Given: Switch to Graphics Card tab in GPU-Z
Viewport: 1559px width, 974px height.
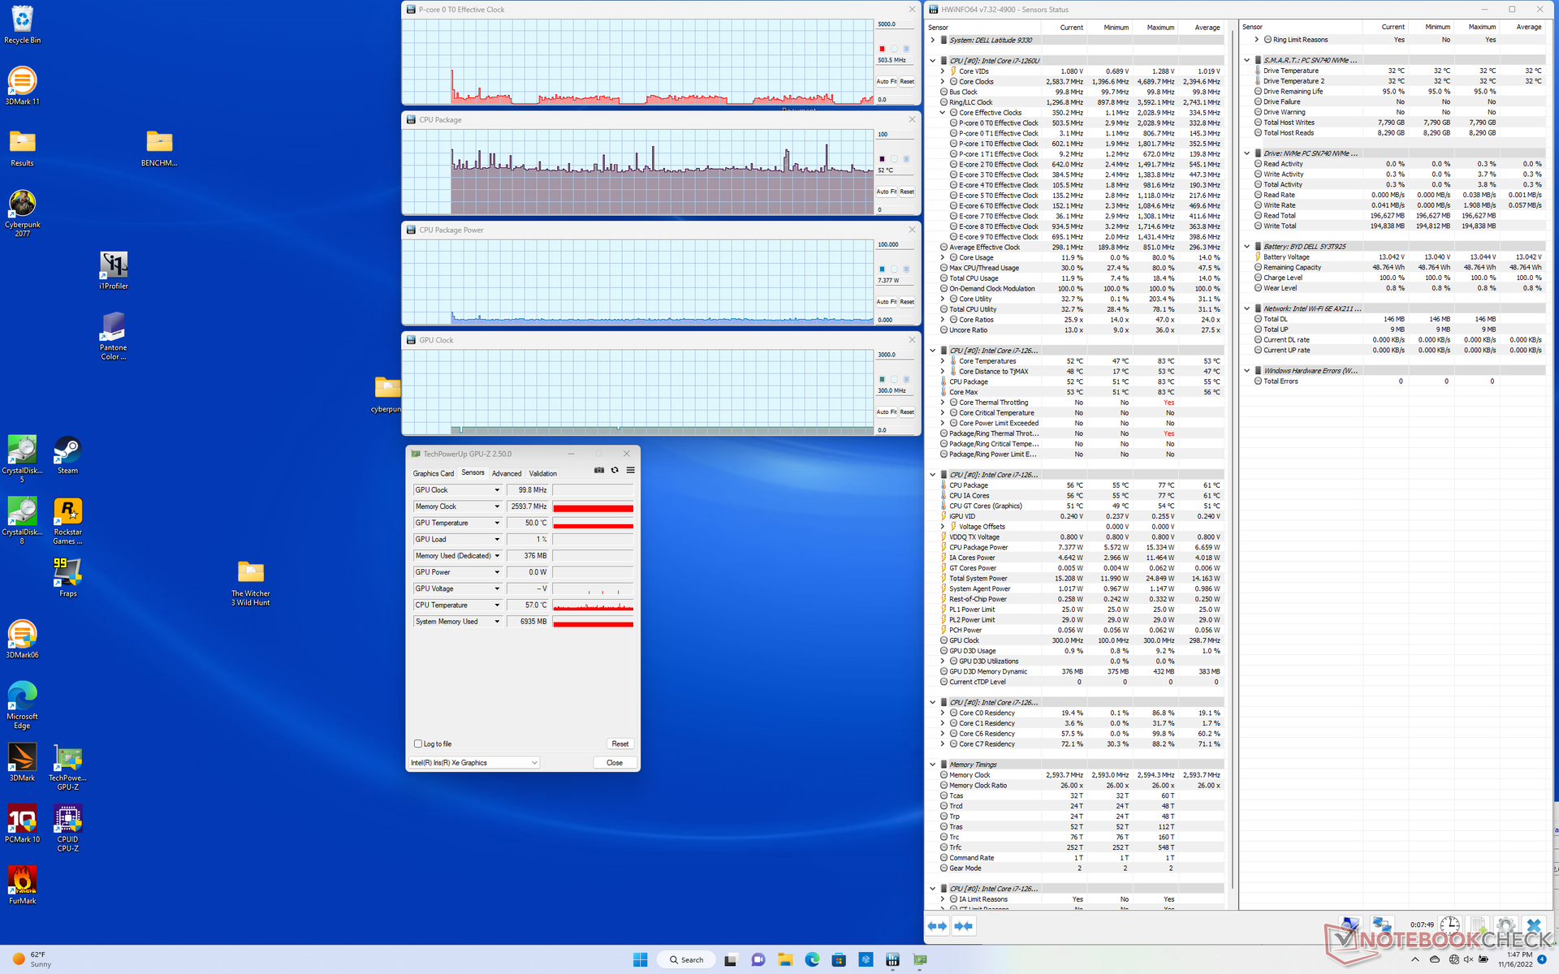Looking at the screenshot, I should [x=434, y=473].
